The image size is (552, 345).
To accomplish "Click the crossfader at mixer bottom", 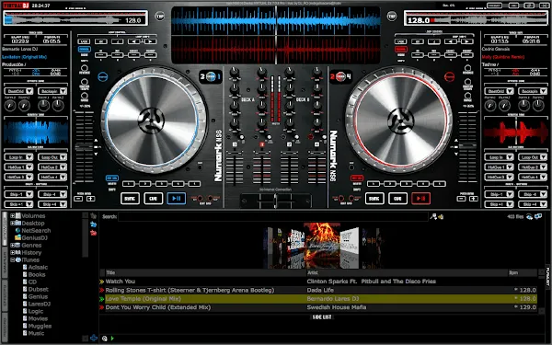I will [x=276, y=201].
